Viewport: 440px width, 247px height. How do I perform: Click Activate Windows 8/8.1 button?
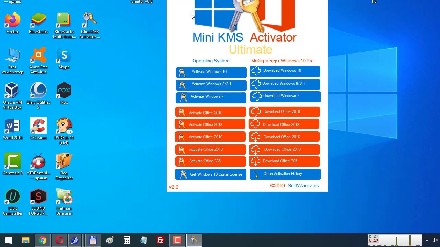coord(211,85)
